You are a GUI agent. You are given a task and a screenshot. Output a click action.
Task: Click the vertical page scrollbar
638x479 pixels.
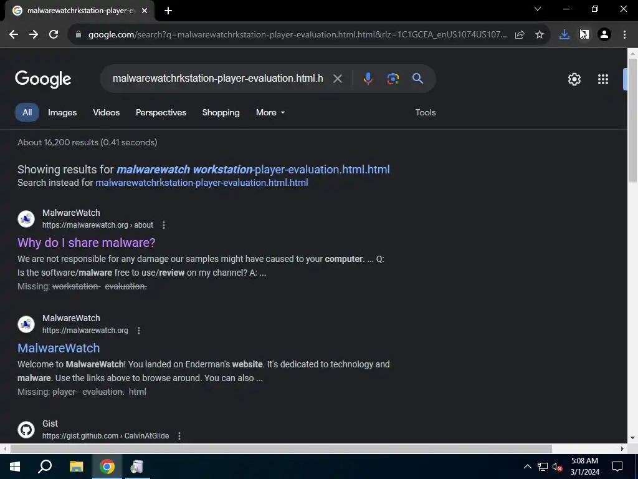[632, 120]
